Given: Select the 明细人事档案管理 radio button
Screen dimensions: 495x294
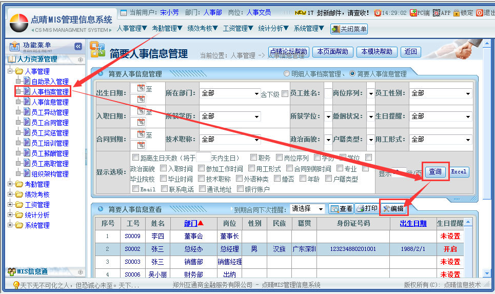Looking at the screenshot, I should tap(287, 74).
